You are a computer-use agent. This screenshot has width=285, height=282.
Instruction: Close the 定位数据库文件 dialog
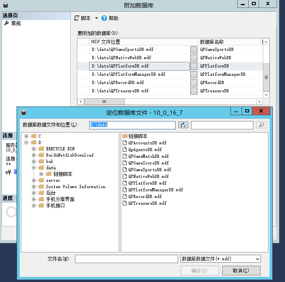261,111
